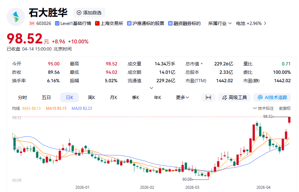Click the 沪港通标的股票 tag icon
This screenshot has height=192, width=299.
coord(129,23)
